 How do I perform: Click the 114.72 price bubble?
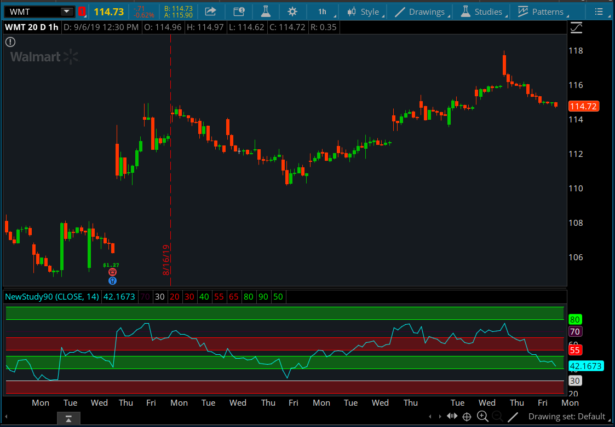(584, 106)
